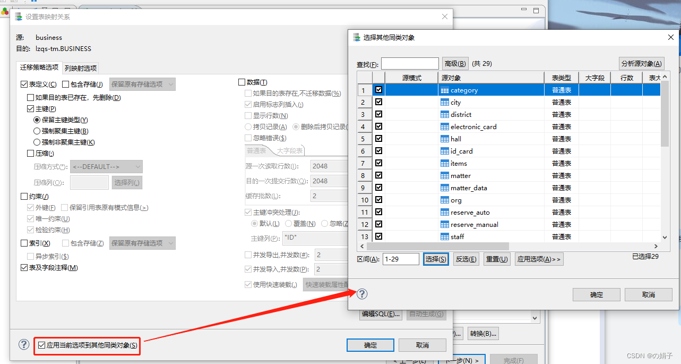The height and width of the screenshot is (364, 681).
Task: Open help in 选择其他同类对象 dialog
Action: (x=362, y=294)
